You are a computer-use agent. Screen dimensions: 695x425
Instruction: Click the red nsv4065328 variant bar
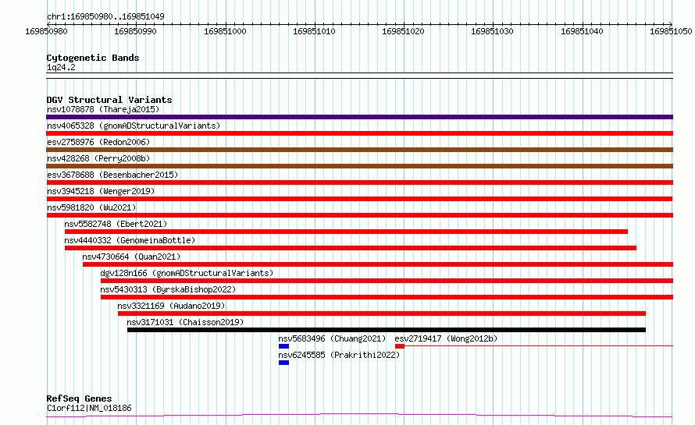click(359, 133)
